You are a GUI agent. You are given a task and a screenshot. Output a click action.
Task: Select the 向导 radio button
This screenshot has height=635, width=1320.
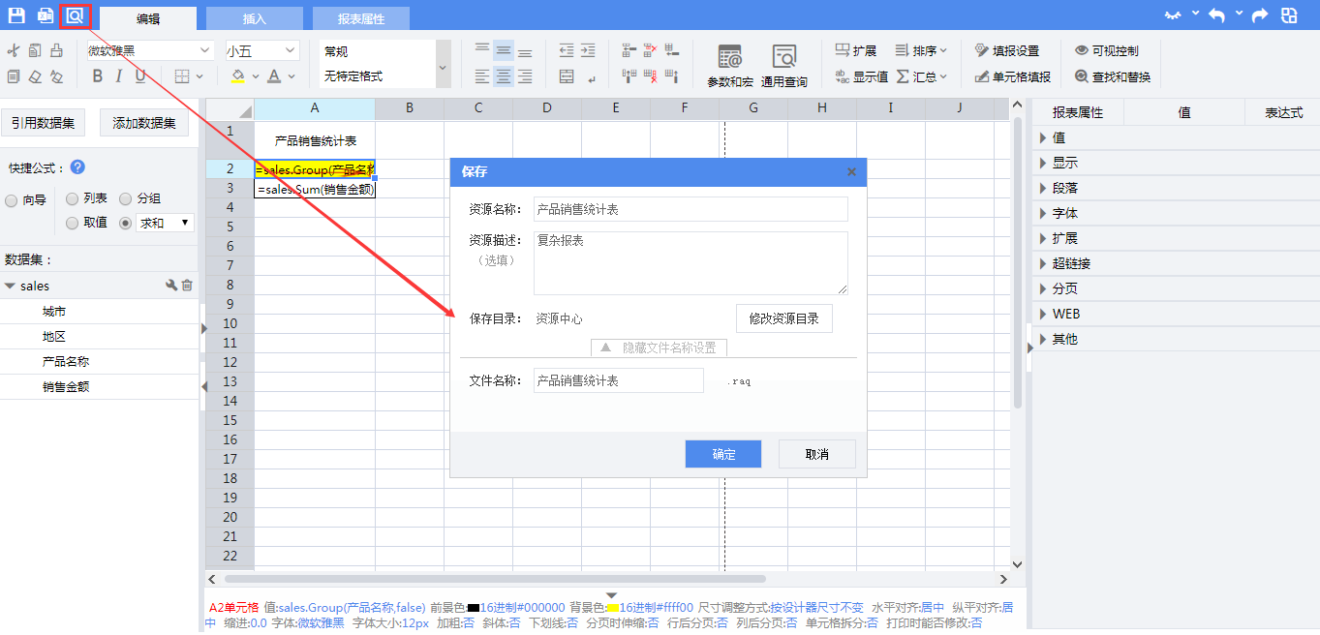point(12,200)
